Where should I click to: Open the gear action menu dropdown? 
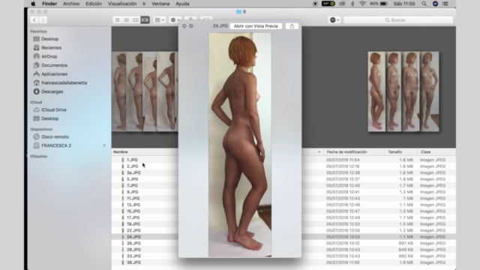(175, 20)
